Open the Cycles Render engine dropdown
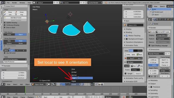The height and width of the screenshot is (98, 174). click(95, 2)
